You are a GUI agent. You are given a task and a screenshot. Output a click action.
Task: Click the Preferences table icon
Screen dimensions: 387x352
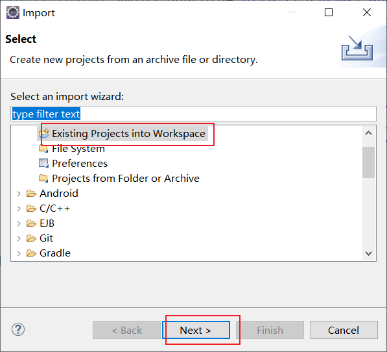pos(43,164)
